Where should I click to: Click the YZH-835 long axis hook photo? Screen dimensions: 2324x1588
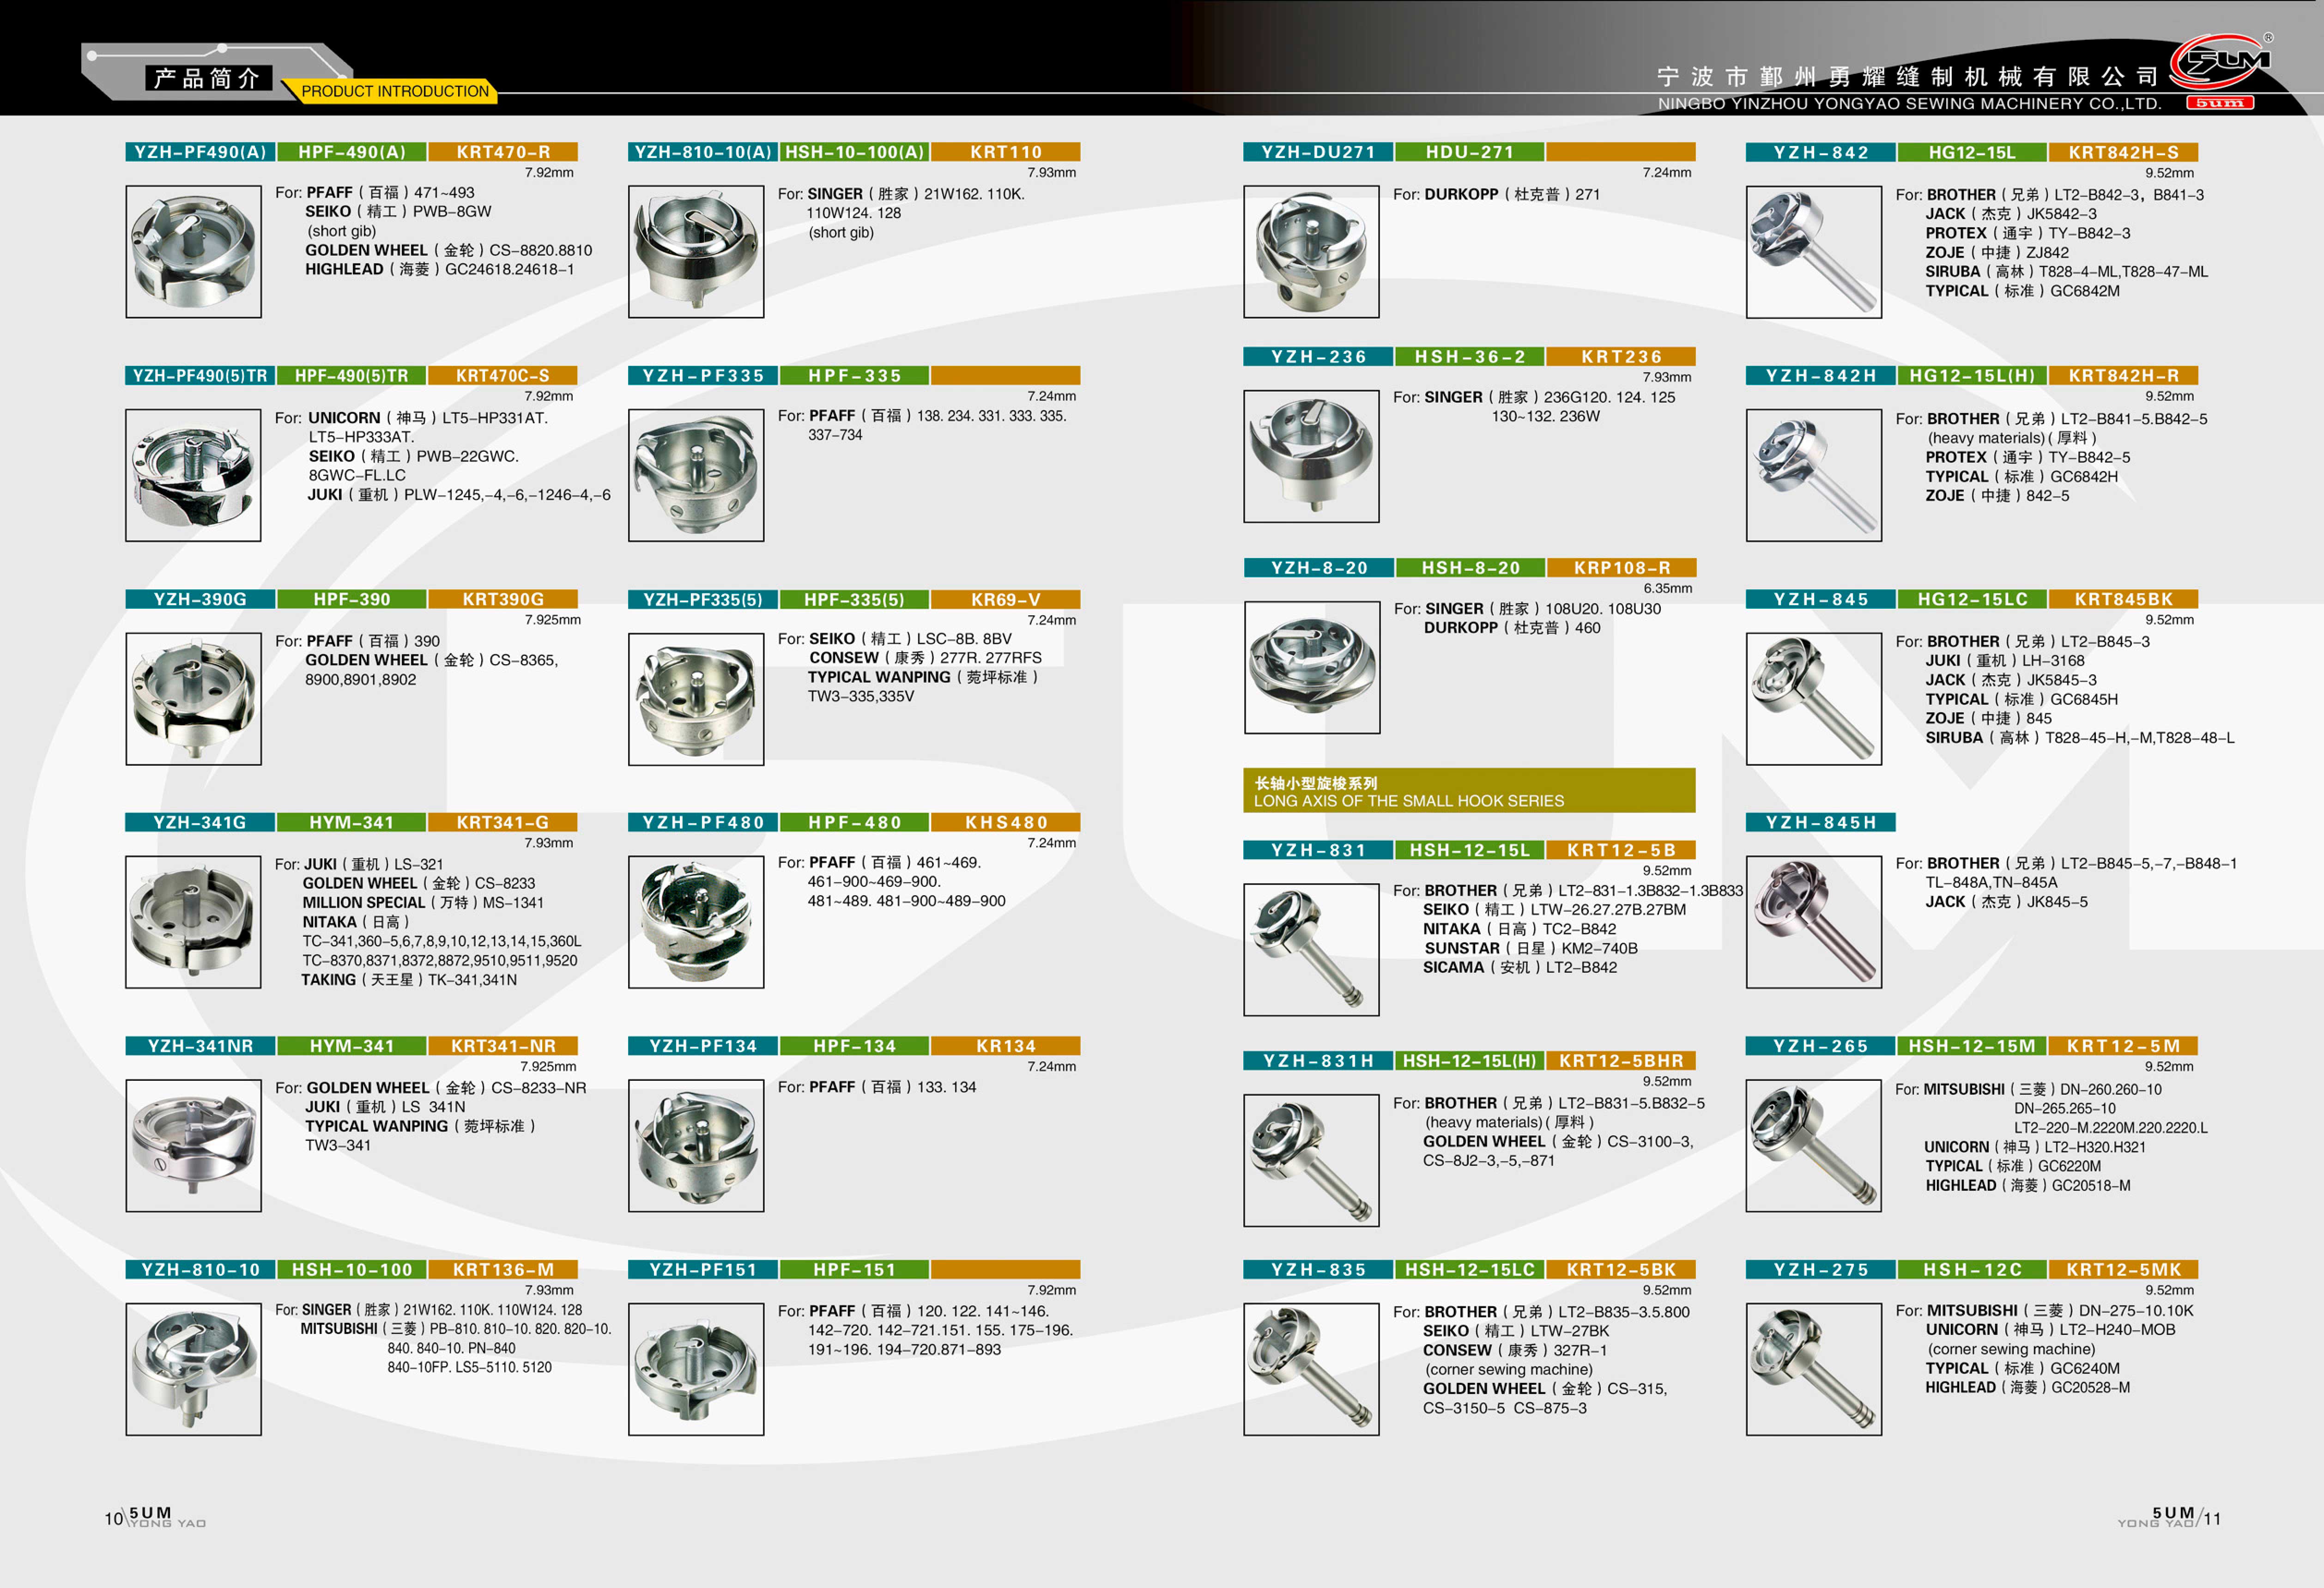(x=1311, y=1369)
